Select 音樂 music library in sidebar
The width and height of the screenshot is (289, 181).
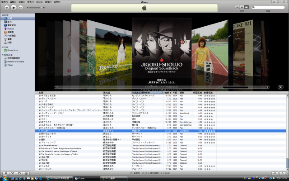(x=17, y=18)
